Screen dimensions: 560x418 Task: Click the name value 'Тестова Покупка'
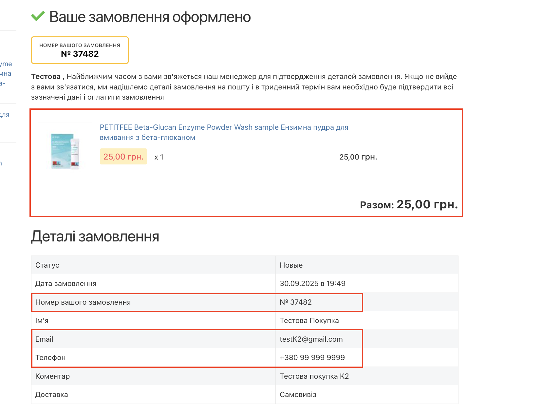click(309, 320)
